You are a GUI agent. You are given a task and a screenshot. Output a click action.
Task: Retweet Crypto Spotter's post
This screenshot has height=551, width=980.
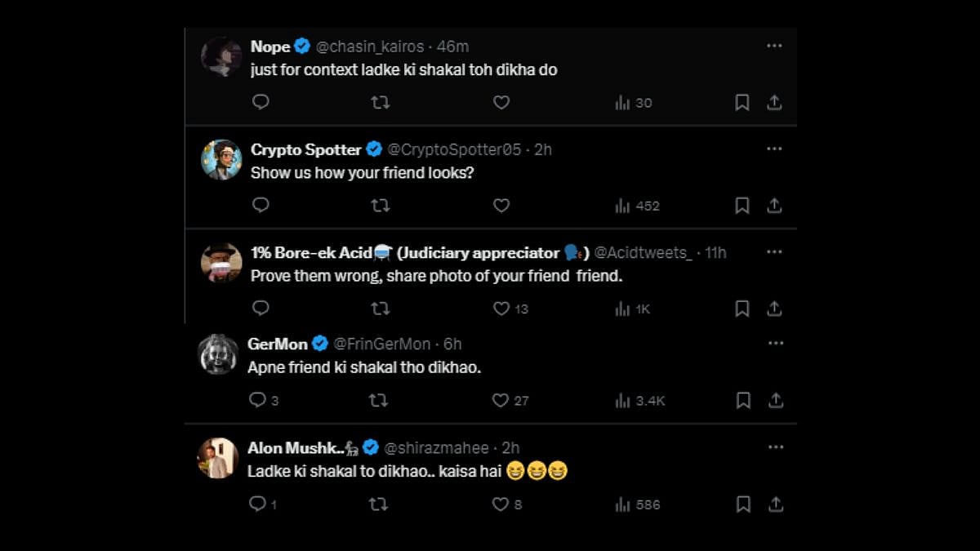pyautogui.click(x=380, y=206)
